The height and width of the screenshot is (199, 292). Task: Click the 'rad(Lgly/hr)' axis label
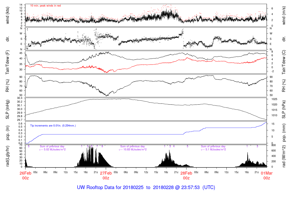tap(7, 156)
